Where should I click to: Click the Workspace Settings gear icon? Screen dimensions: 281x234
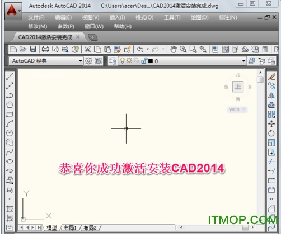pos(88,61)
